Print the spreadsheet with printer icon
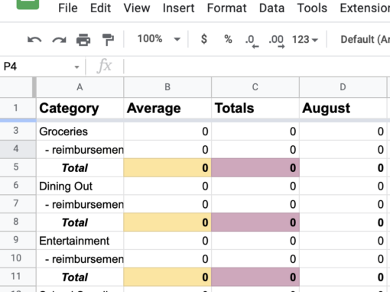 (83, 40)
